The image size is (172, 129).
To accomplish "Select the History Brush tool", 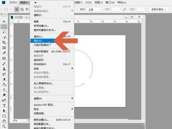I will (4, 74).
